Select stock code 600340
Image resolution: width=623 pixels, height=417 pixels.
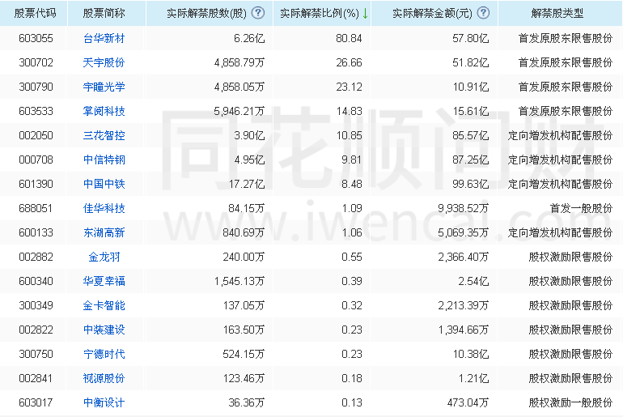(36, 281)
